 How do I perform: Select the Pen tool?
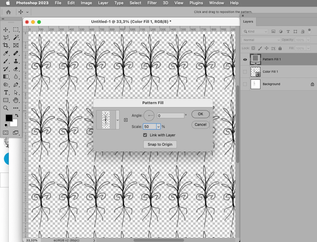click(16, 84)
